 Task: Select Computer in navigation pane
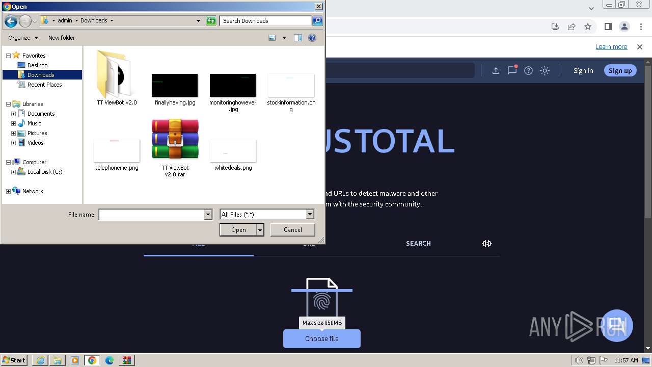(x=34, y=162)
